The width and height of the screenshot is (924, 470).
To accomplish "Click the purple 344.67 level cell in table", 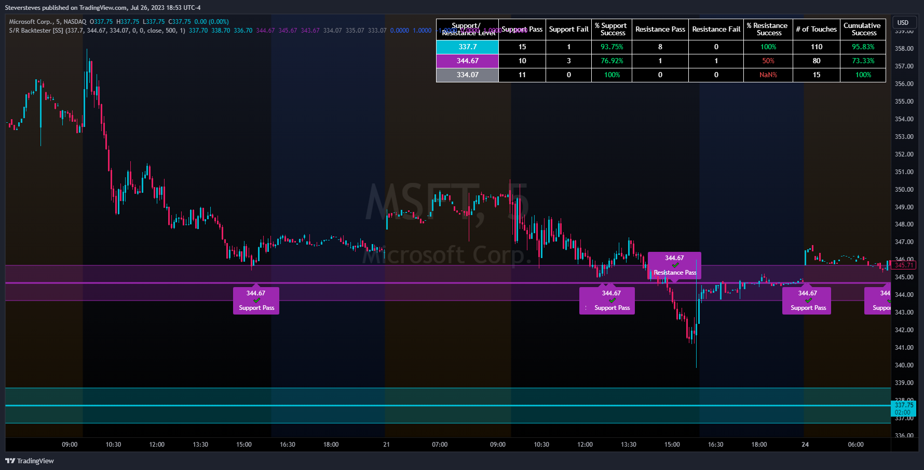I will pos(467,61).
